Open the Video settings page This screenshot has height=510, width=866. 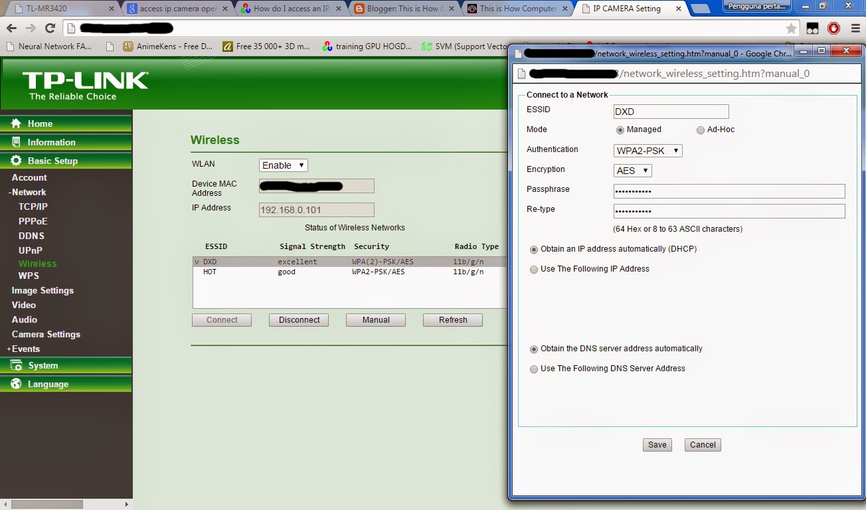point(24,305)
